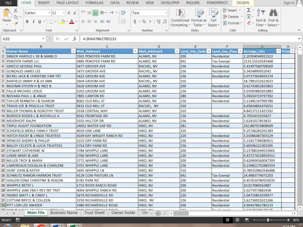Screen dimensions: 303x227
Task: Click the horizontal scrollbar thumb
Action: point(181,213)
